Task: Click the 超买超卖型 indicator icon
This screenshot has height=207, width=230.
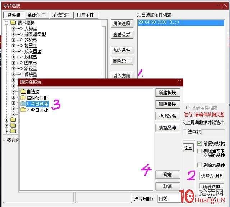Action: pyautogui.click(x=20, y=34)
